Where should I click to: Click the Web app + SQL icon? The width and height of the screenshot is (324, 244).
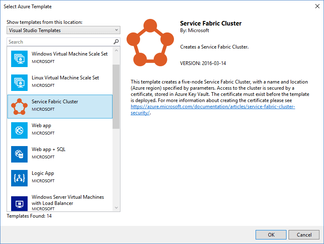(x=19, y=154)
